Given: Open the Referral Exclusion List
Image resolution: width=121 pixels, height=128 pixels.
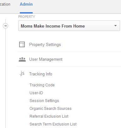Looking at the screenshot, I should click(49, 116).
